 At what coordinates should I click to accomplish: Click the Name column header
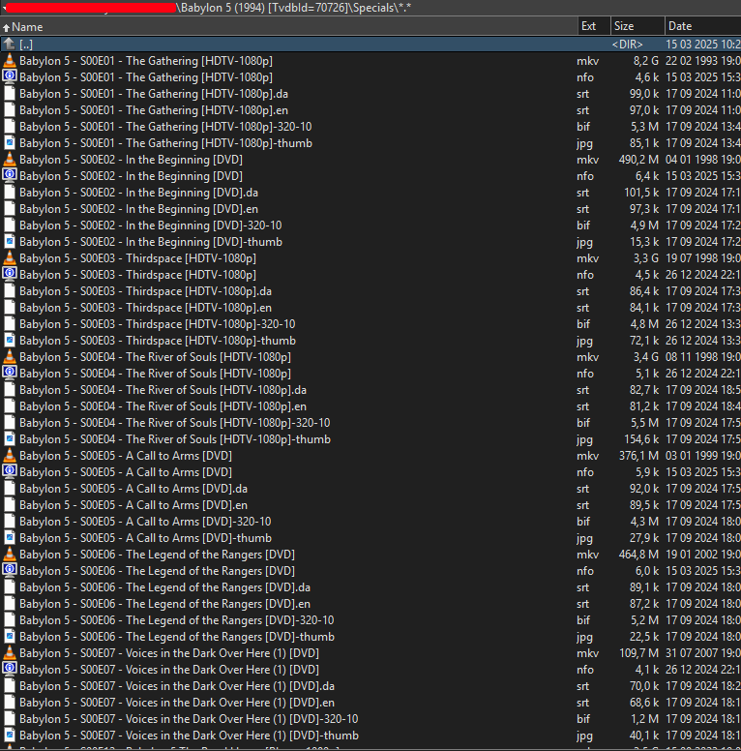(288, 26)
